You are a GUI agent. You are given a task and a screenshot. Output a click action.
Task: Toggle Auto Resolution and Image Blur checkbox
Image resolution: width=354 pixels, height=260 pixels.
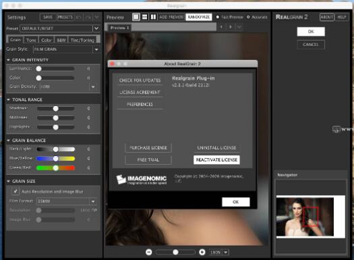coord(15,191)
